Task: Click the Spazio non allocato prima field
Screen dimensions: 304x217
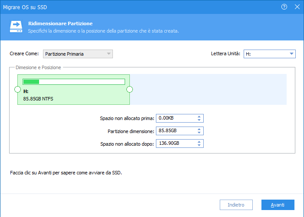Action: 175,118
